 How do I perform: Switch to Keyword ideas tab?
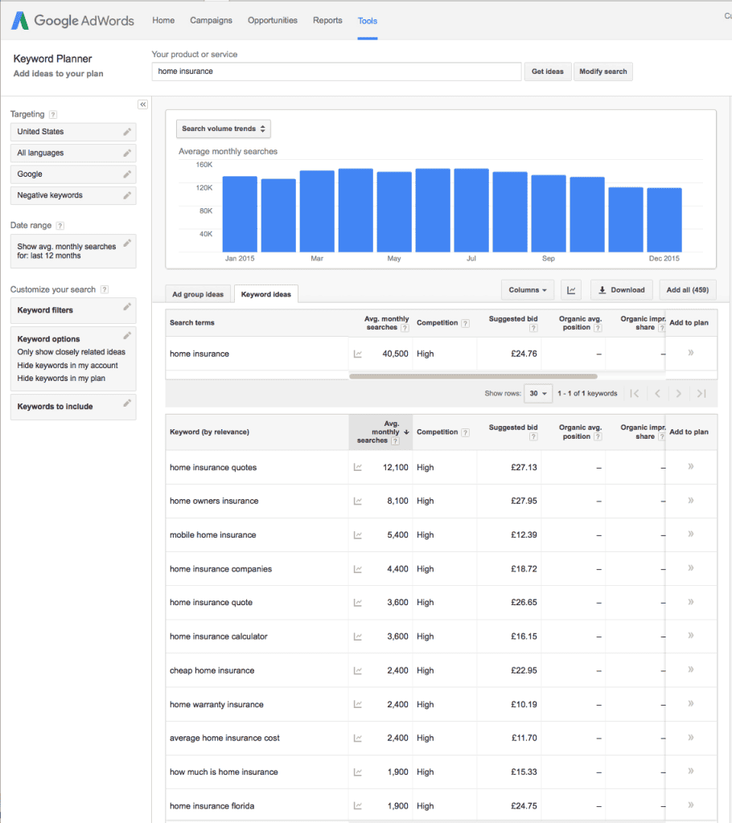coord(266,294)
